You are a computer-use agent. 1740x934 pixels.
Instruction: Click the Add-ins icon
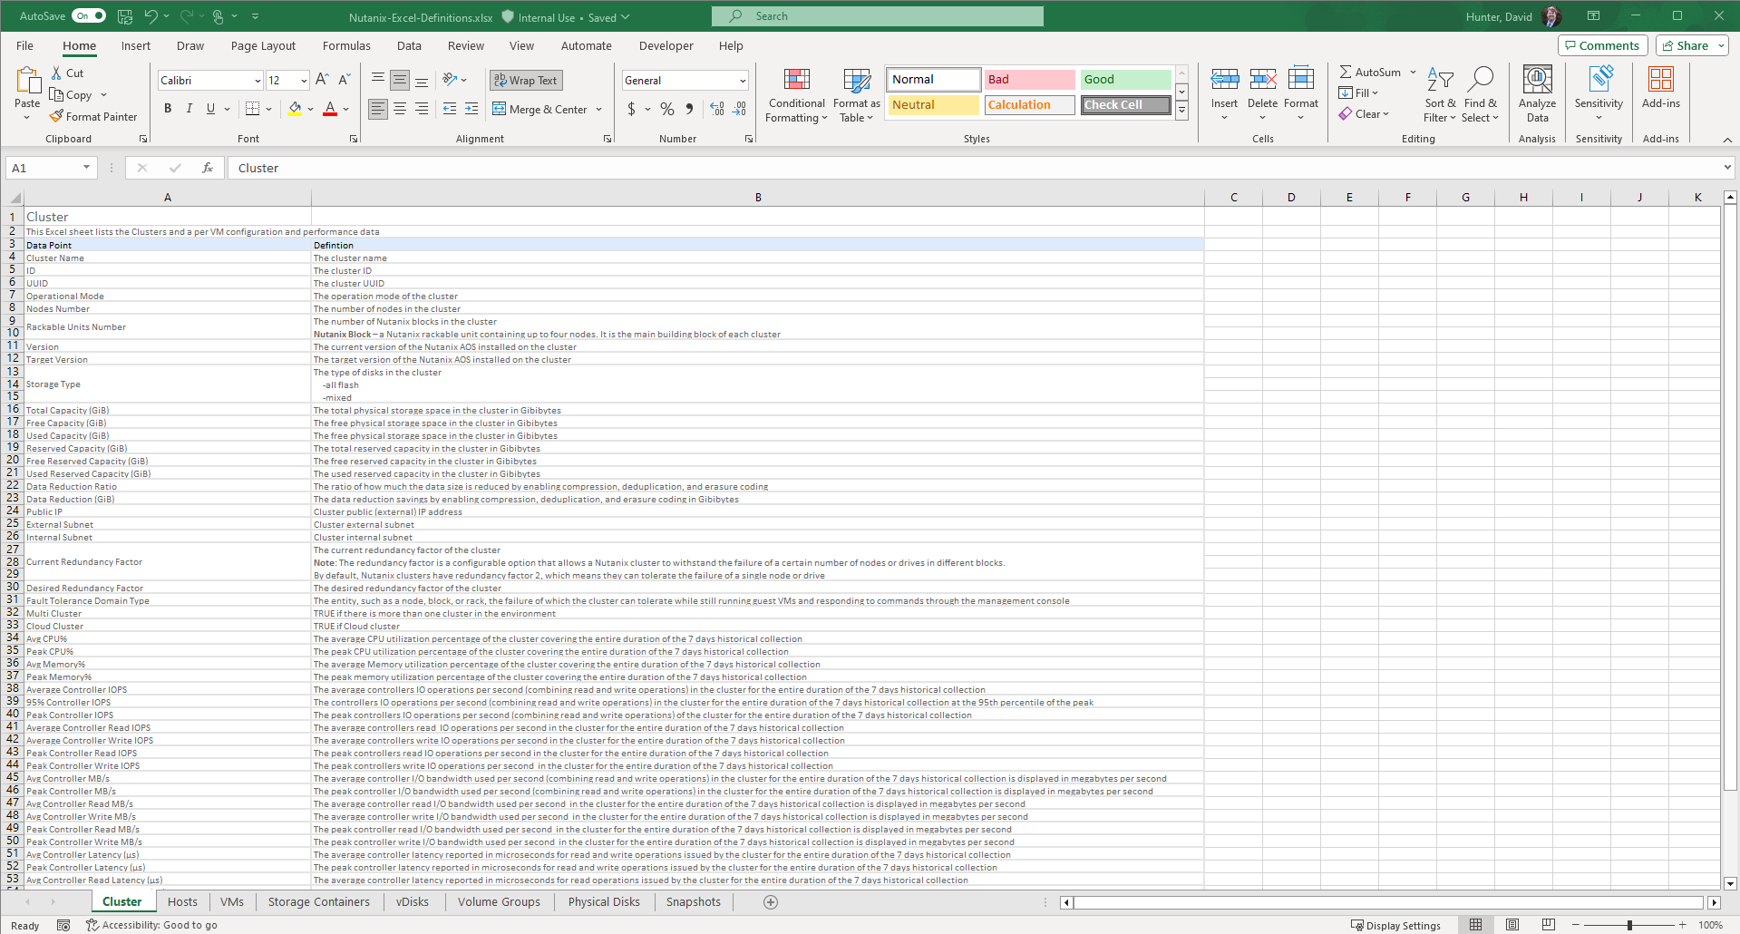1660,81
